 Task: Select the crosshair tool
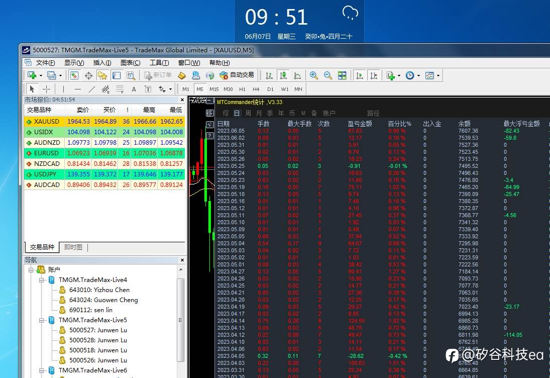pos(46,89)
